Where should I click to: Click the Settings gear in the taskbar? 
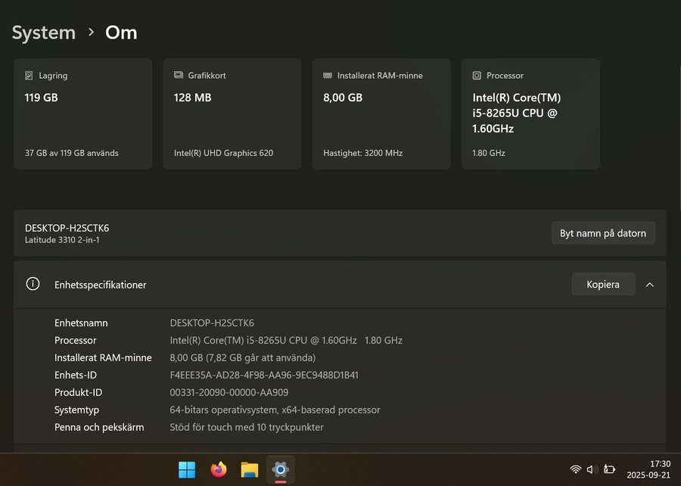[x=281, y=470]
